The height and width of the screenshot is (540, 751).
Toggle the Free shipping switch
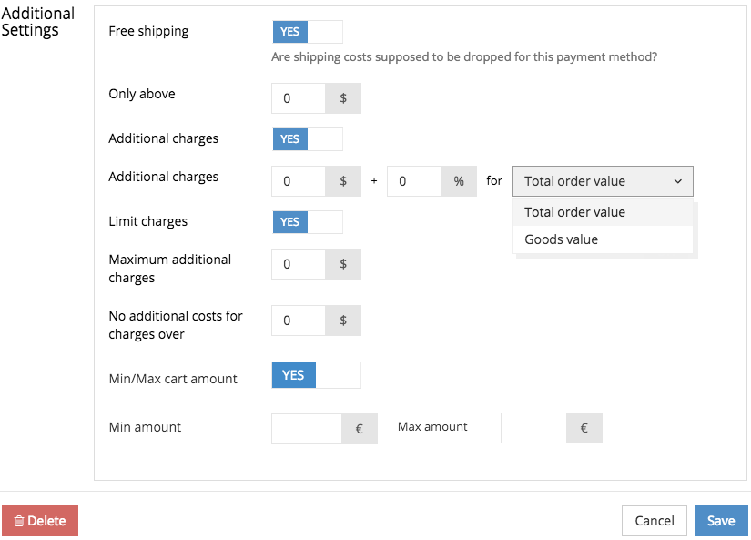pos(308,32)
